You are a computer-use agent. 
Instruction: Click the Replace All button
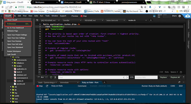point(175,77)
